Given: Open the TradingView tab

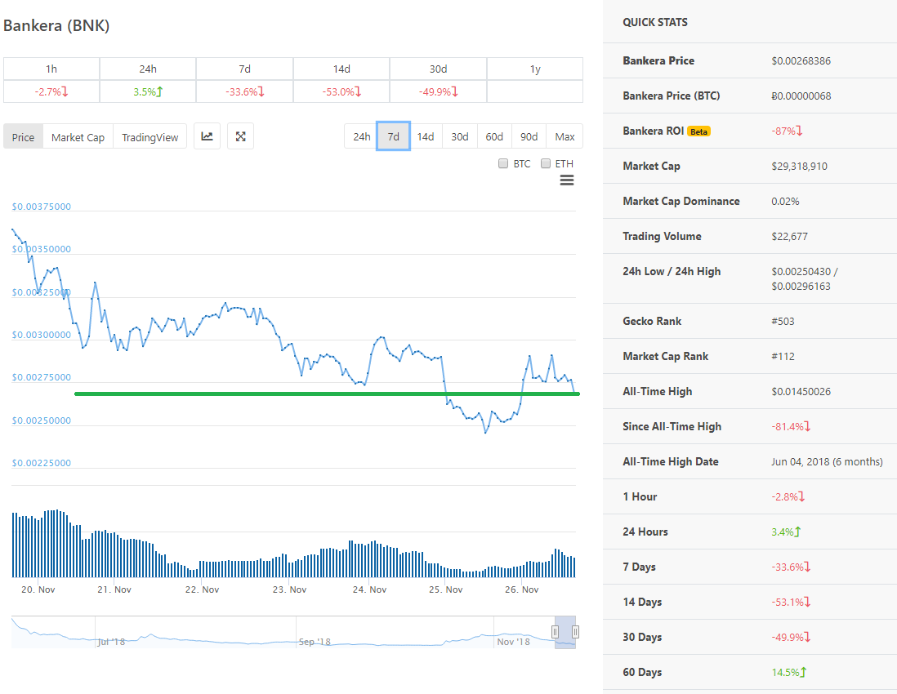Looking at the screenshot, I should 149,136.
